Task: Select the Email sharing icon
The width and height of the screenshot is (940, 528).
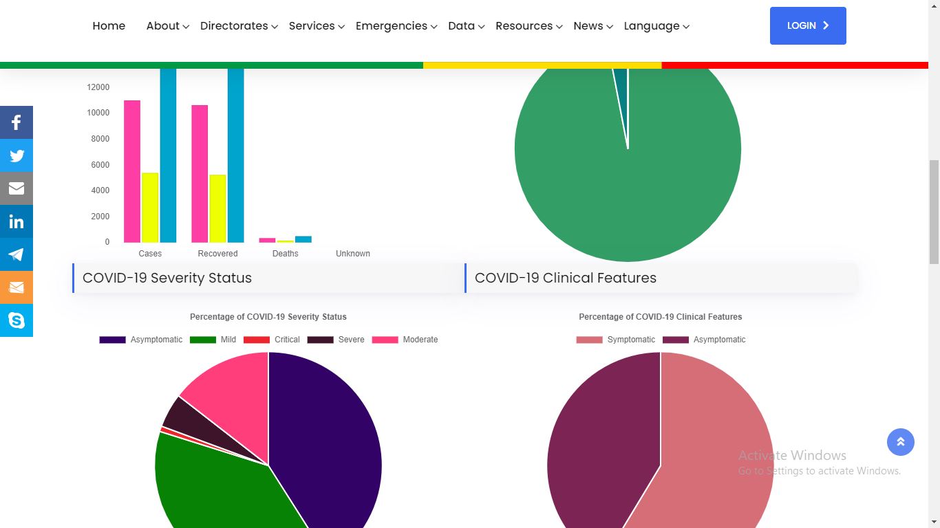Action: (x=17, y=188)
